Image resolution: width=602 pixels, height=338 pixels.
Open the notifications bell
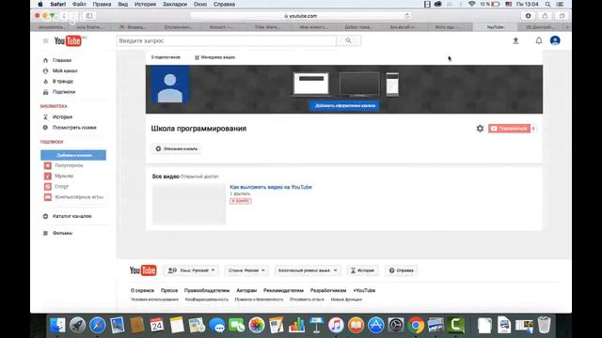539,40
